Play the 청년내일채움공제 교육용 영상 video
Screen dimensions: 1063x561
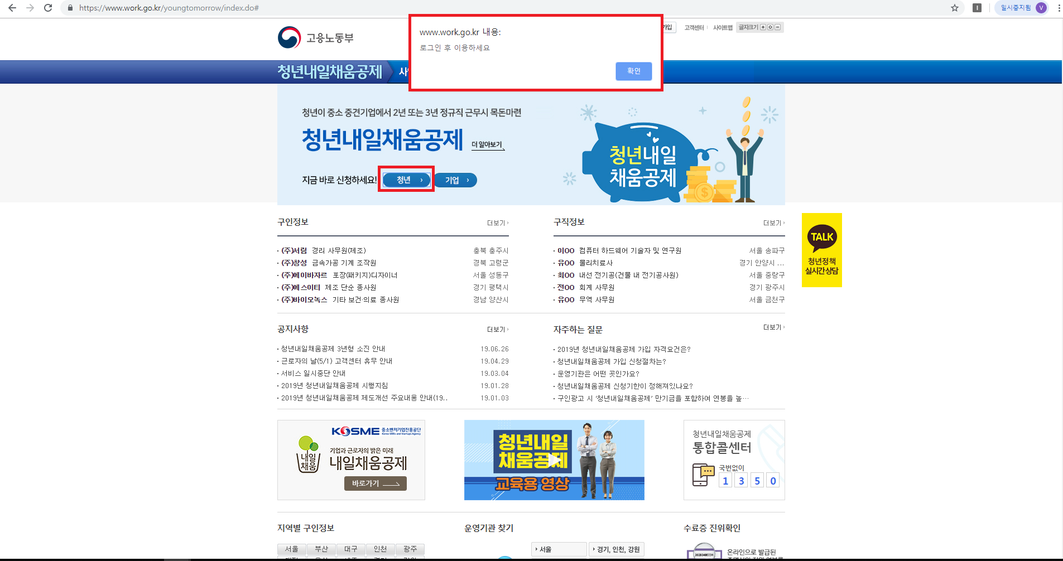[554, 460]
